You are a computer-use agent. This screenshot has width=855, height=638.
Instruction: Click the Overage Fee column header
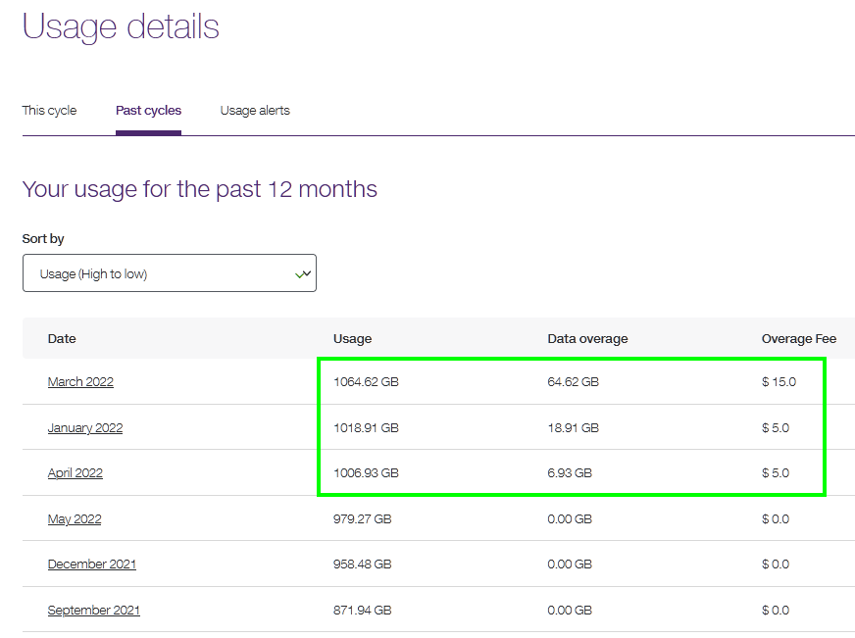point(798,339)
